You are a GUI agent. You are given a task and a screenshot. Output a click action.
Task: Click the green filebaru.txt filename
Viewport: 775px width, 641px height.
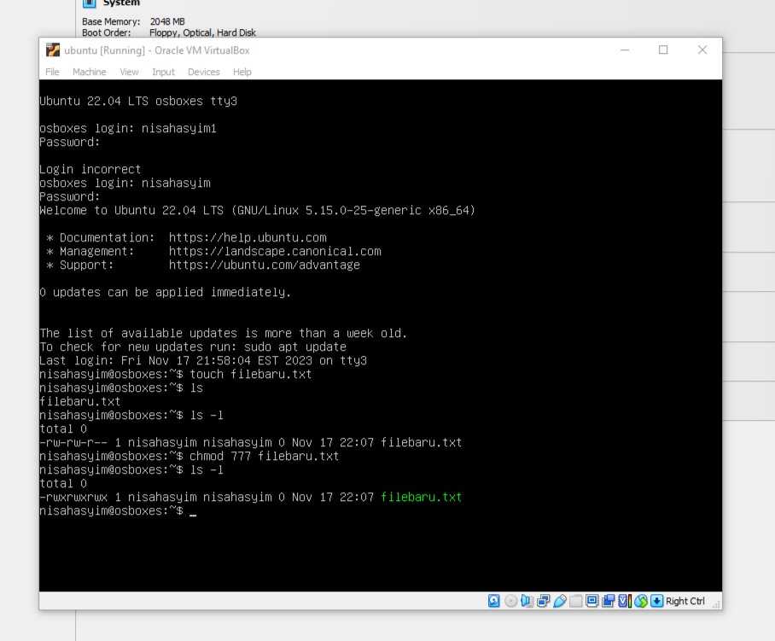pos(421,497)
